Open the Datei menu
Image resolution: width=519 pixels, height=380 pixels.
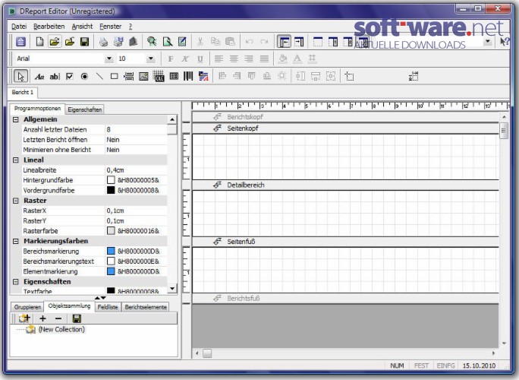[x=19, y=27]
